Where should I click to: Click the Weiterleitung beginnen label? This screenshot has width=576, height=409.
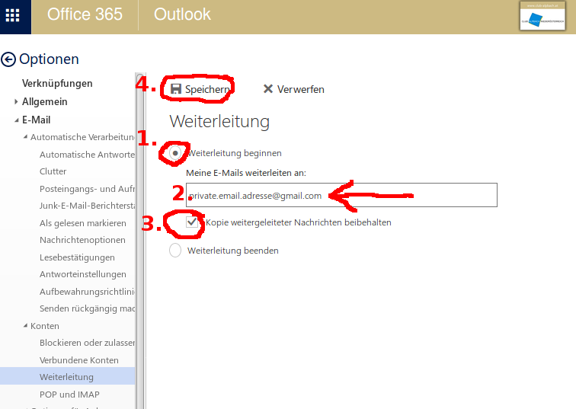235,153
